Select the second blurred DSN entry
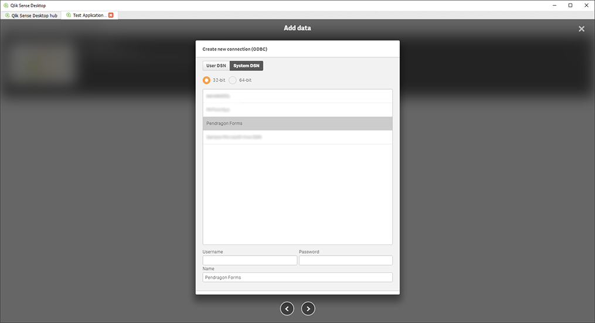Image resolution: width=595 pixels, height=323 pixels. point(298,110)
